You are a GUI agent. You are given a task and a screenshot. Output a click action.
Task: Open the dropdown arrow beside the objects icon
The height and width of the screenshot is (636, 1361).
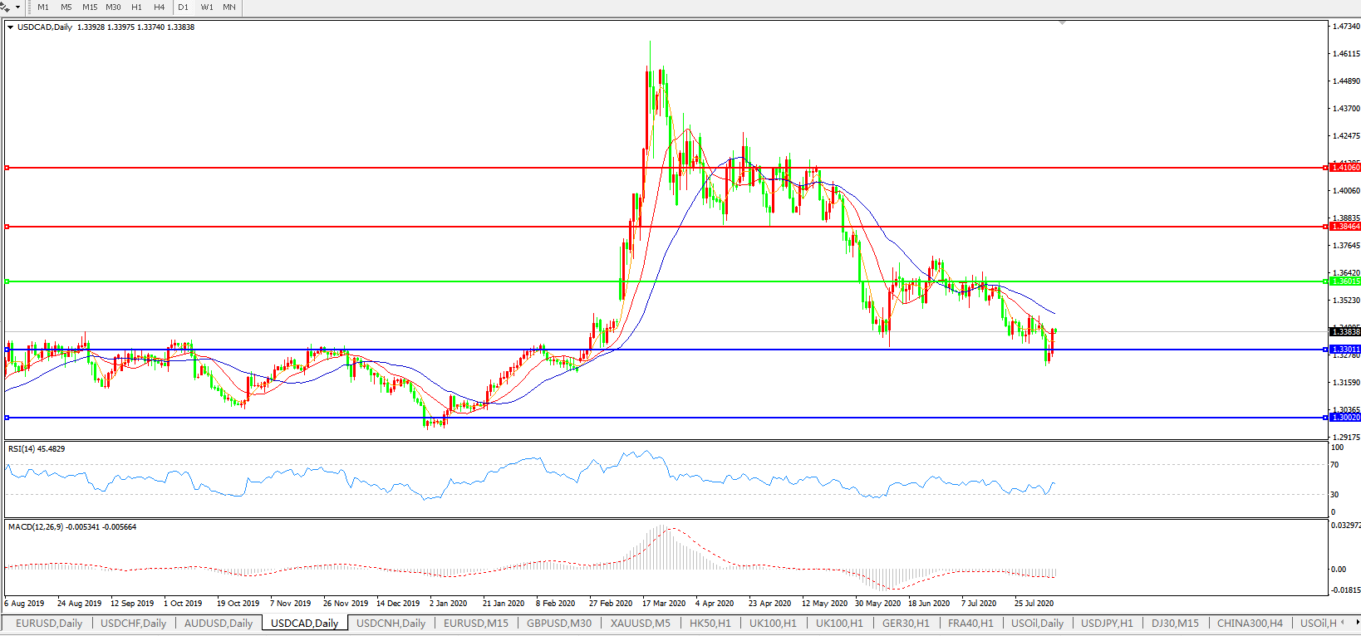coord(17,7)
